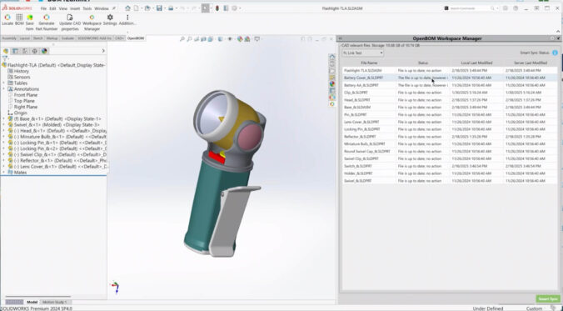Select the Front Plane in tree
Viewport: 563px width, 311px height.
click(26, 95)
